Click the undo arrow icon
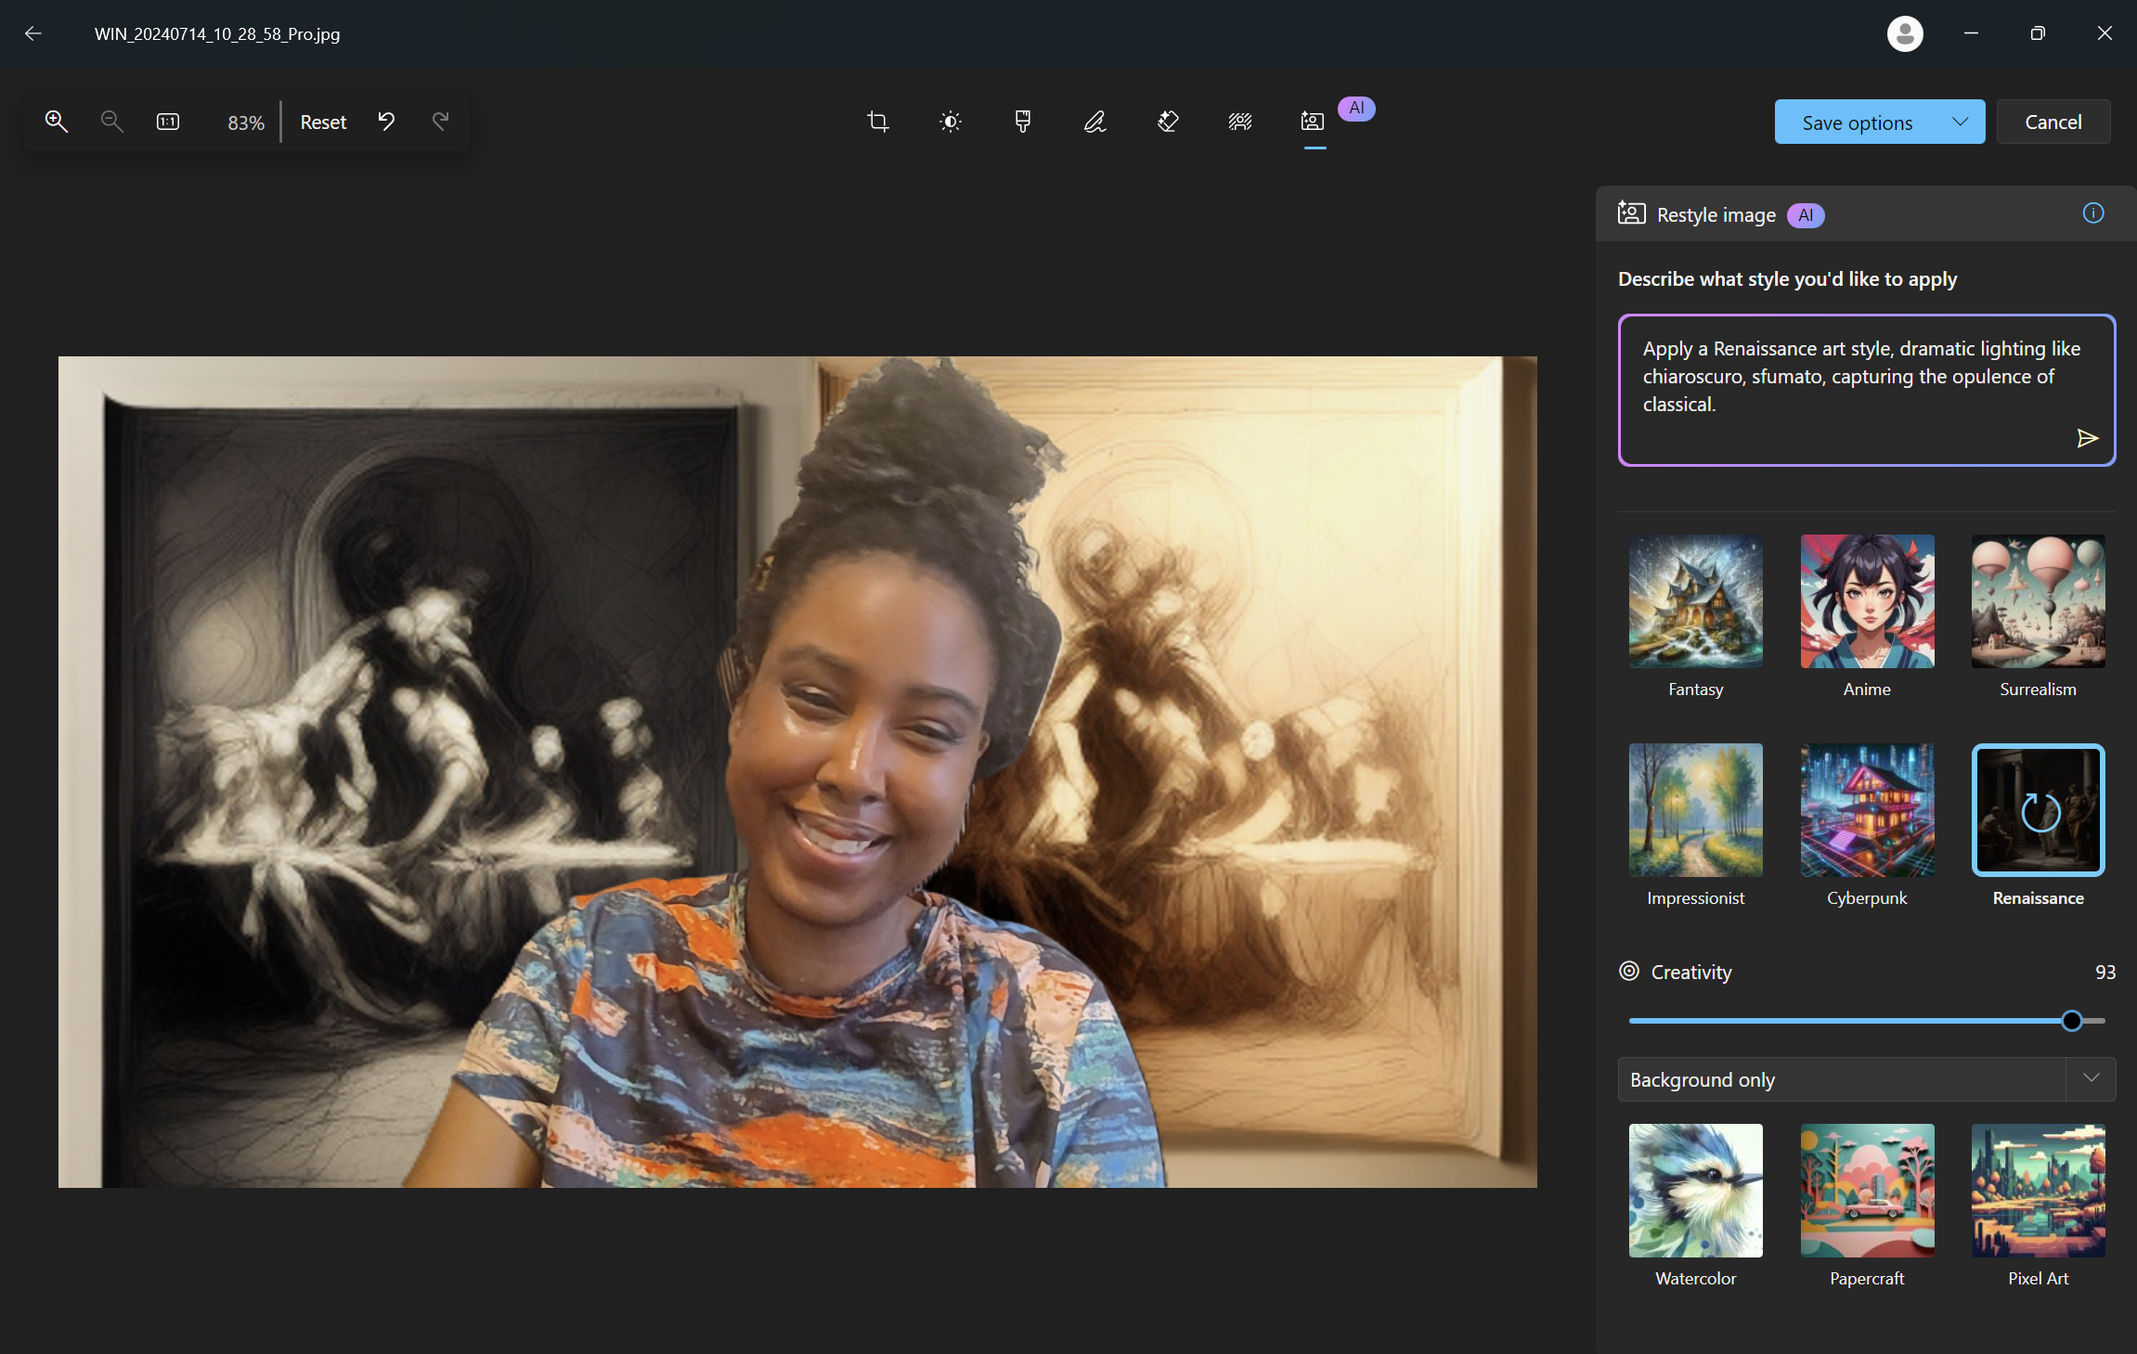 [x=386, y=122]
